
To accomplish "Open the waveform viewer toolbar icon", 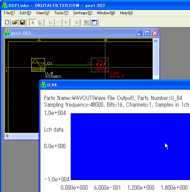I will 94,22.
